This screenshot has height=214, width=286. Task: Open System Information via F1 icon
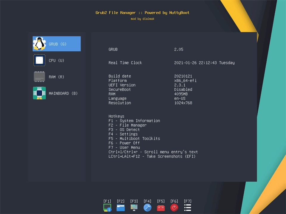(x=107, y=208)
